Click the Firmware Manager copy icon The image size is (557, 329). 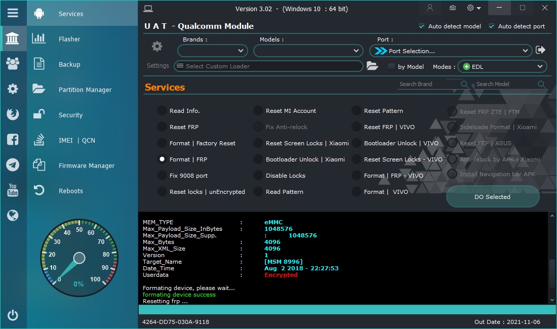click(x=38, y=165)
